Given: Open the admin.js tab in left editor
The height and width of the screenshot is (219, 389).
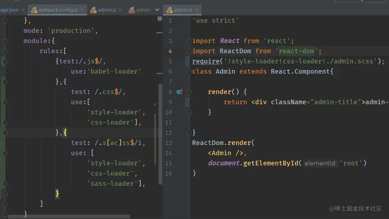Looking at the screenshot, I should point(107,10).
